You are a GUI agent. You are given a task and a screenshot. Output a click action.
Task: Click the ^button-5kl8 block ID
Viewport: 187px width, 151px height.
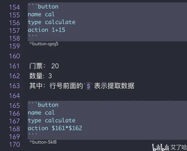43,142
